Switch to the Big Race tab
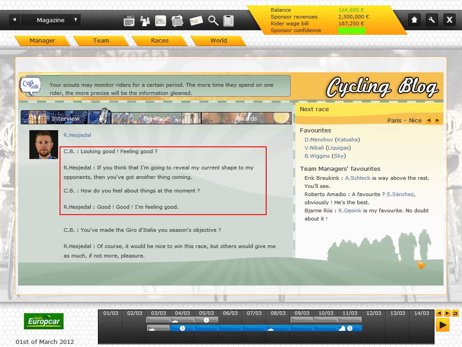The width and height of the screenshot is (462, 347). 156,118
